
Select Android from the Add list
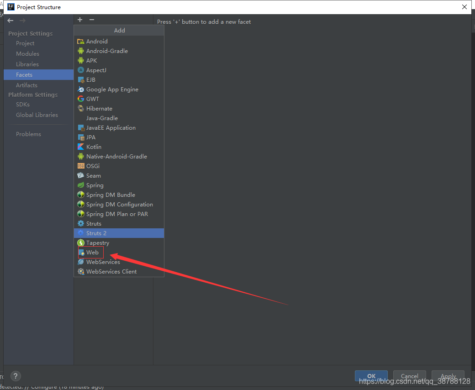(119, 42)
